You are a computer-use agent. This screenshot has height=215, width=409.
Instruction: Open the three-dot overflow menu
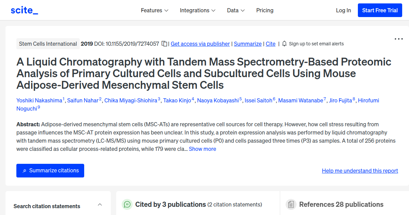[x=398, y=39]
